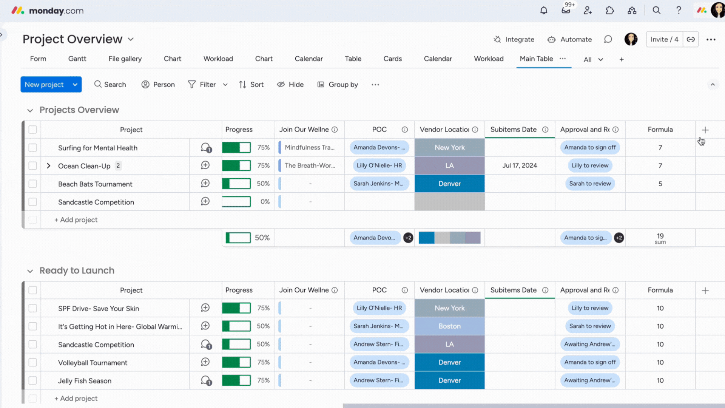The height and width of the screenshot is (408, 725).
Task: Click the LA status for Ocean Clean-Up
Action: click(449, 165)
